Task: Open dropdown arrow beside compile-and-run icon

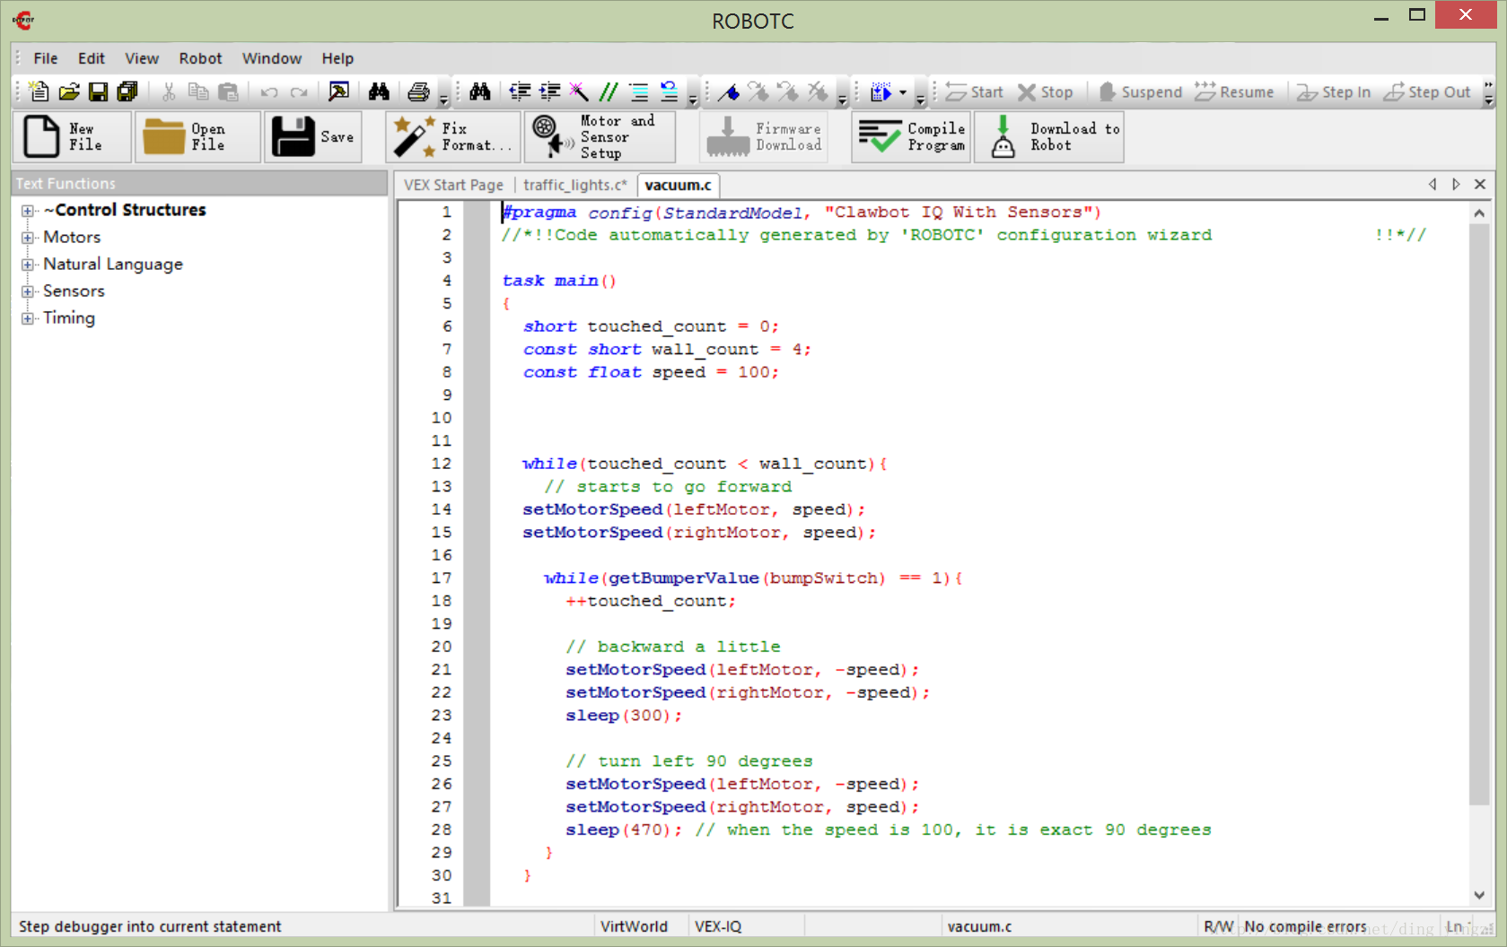Action: point(903,91)
